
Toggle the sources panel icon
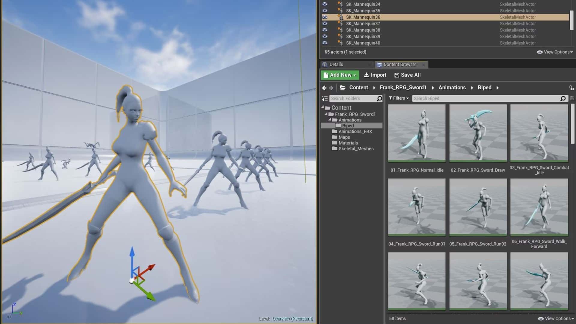[x=325, y=98]
